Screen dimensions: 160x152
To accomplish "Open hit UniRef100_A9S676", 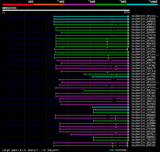I will (x=143, y=110).
